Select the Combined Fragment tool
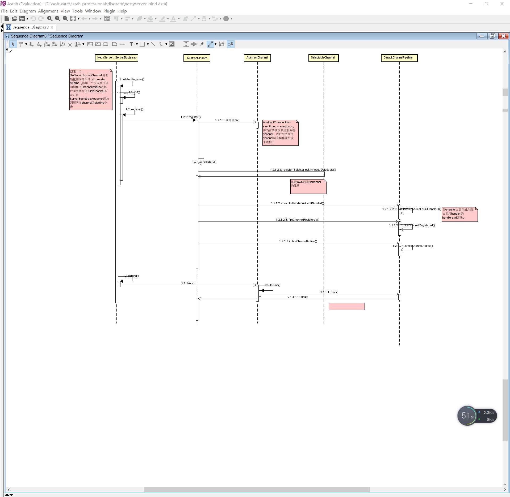Screen dimensions: 510x497 [x=78, y=44]
